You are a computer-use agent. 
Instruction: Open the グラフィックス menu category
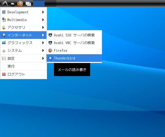pyautogui.click(x=23, y=43)
